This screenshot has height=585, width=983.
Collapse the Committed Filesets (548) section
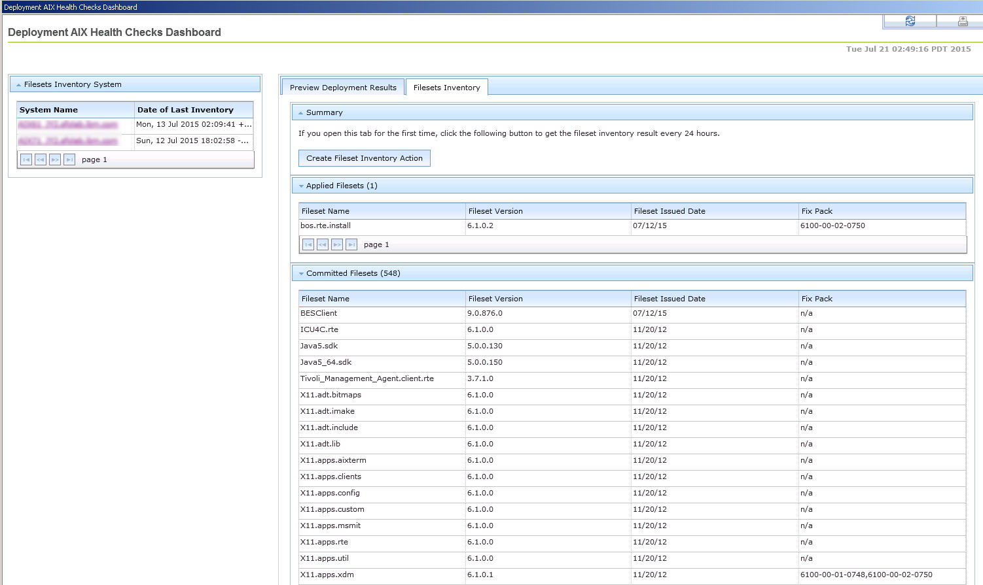301,274
